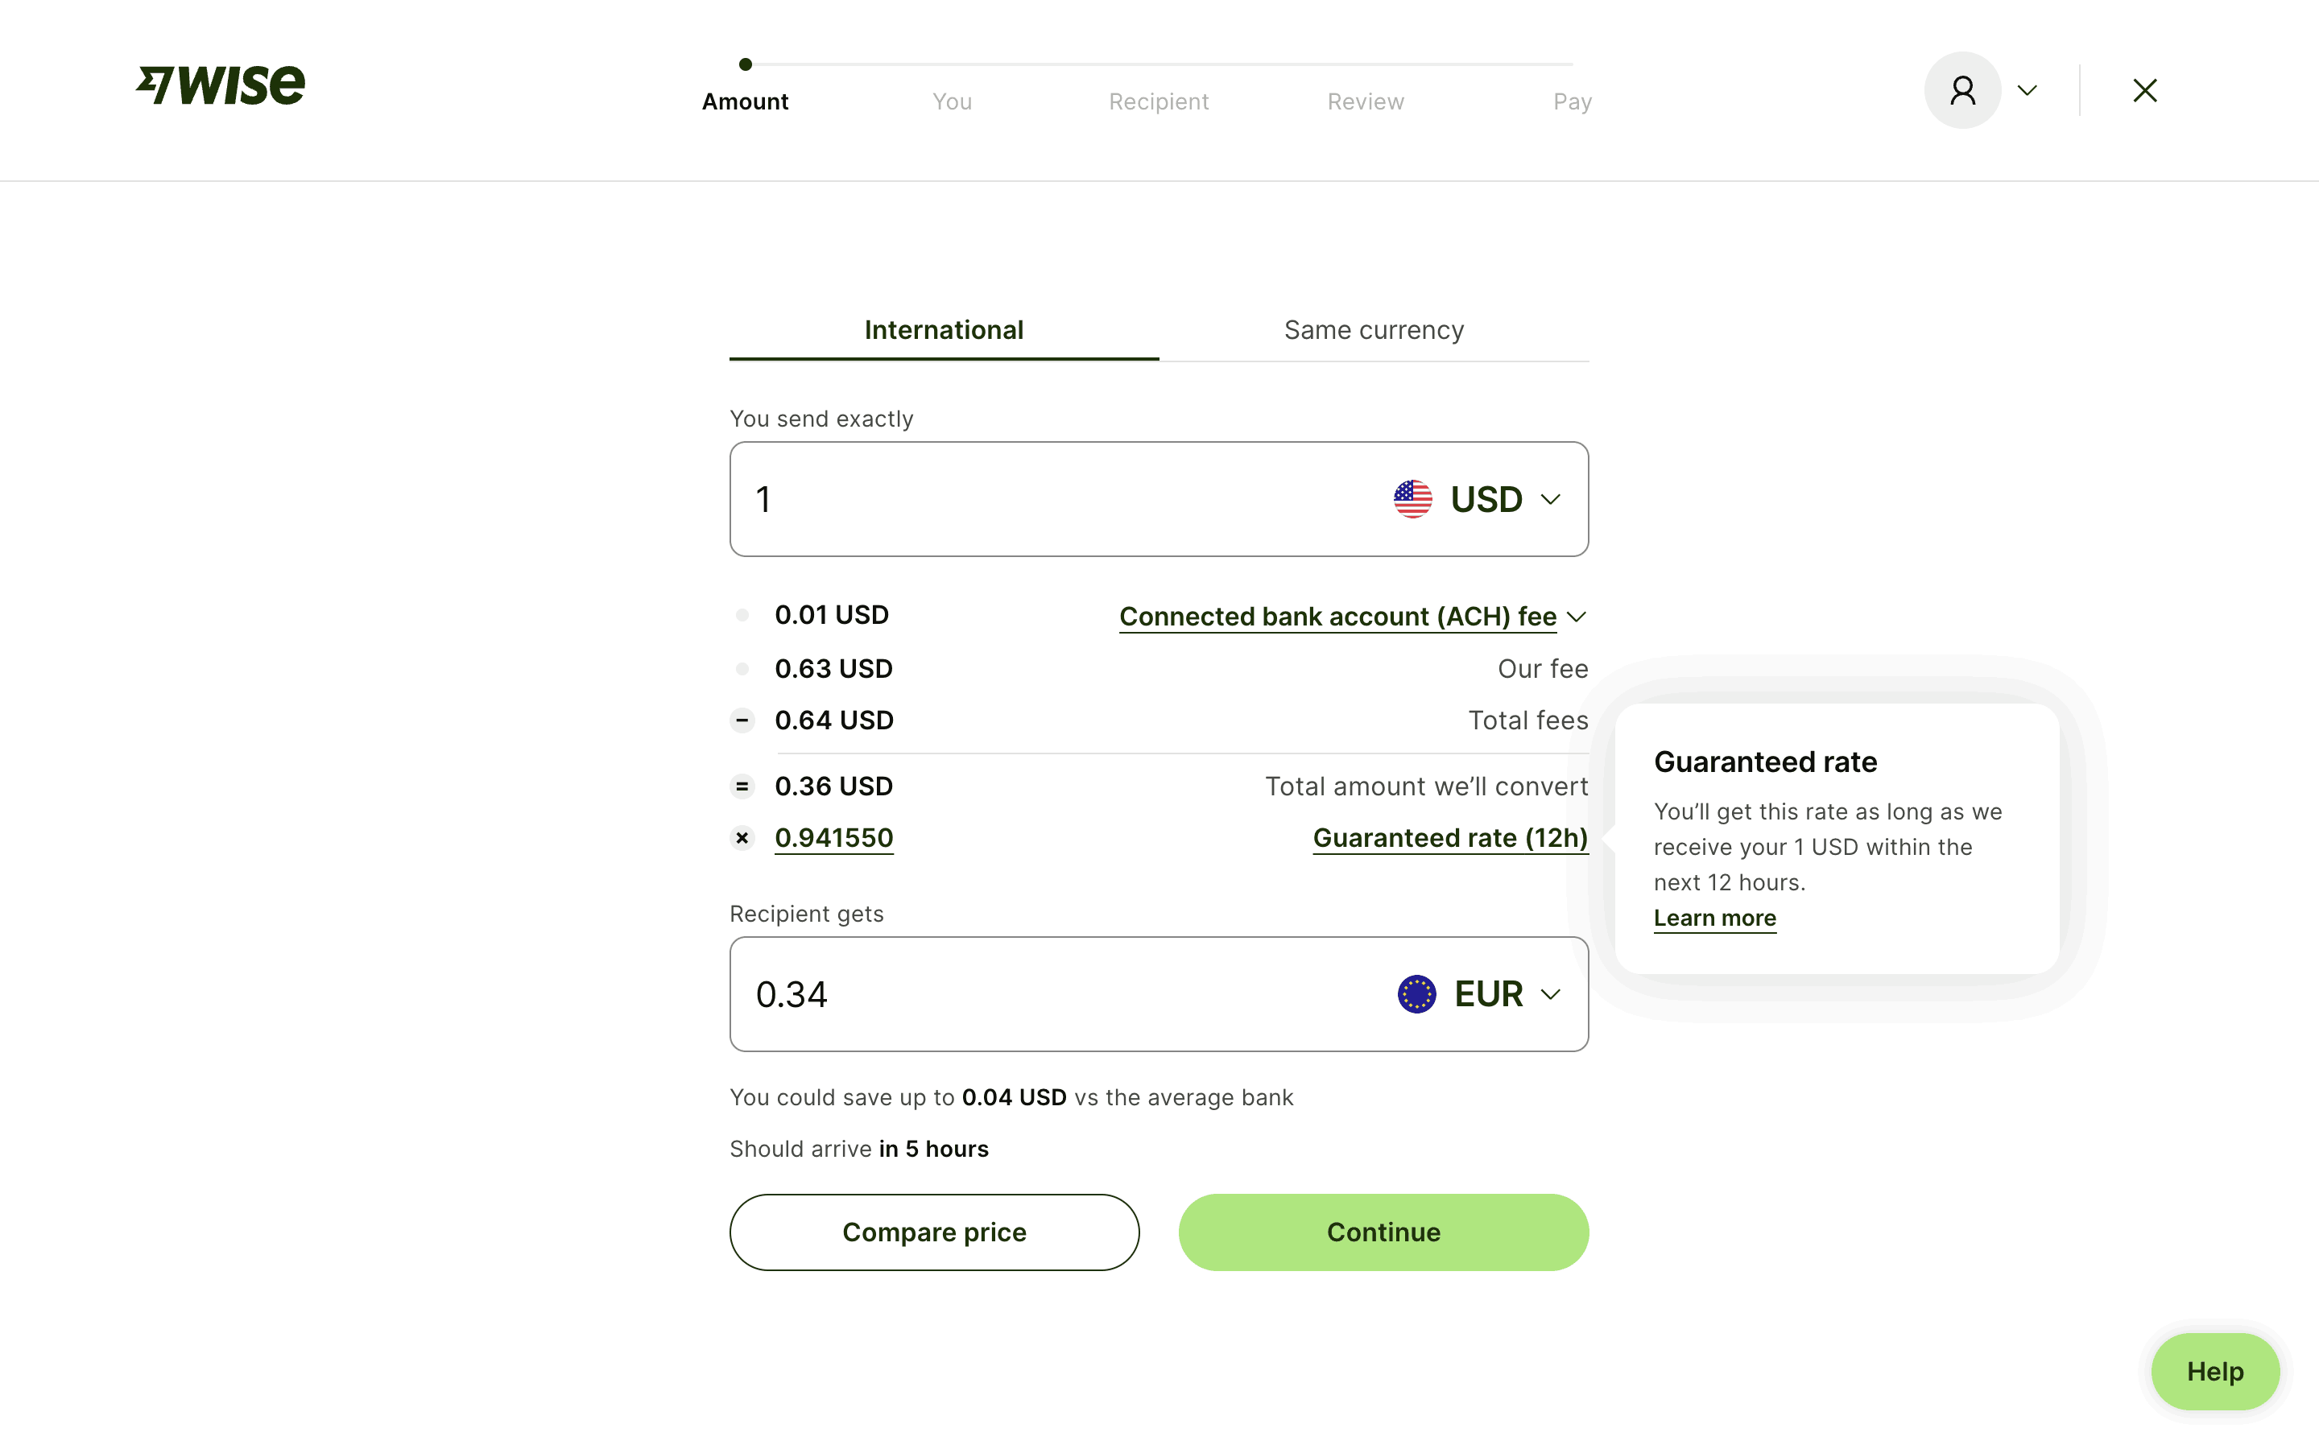Click the You send exactly amount field
Viewport: 2319px width, 1449px height.
1054,499
